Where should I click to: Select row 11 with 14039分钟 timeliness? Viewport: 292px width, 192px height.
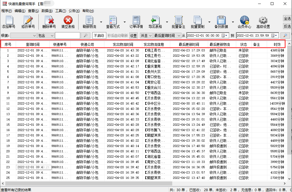pyautogui.click(x=144, y=103)
